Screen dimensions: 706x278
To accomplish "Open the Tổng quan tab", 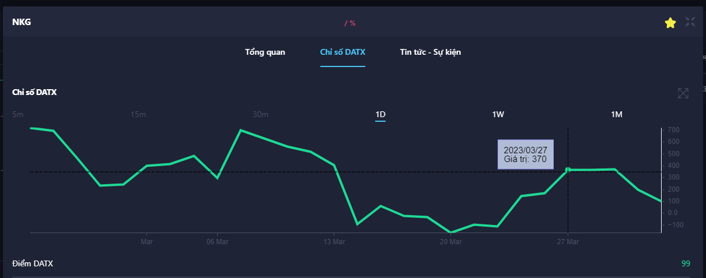I will (x=265, y=52).
